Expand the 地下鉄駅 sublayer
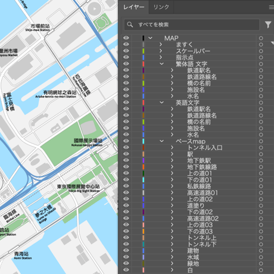Viewport: 274px width, 274px height. point(172,160)
